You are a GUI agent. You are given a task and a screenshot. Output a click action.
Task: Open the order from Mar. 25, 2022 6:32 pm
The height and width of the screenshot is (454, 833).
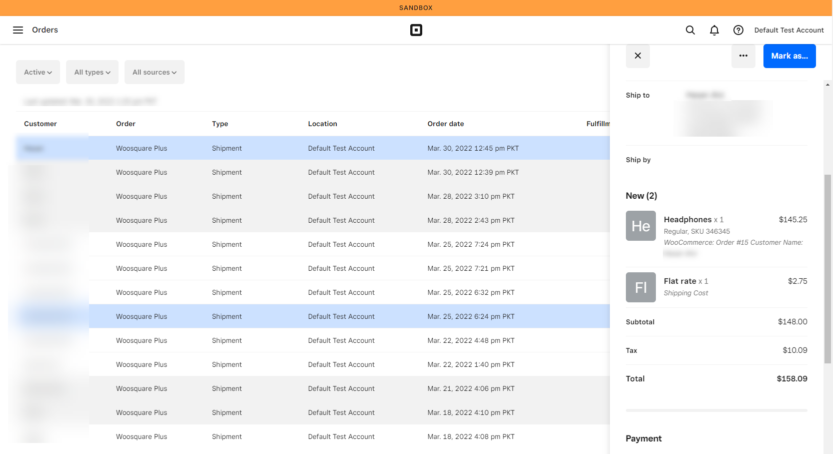pyautogui.click(x=313, y=292)
